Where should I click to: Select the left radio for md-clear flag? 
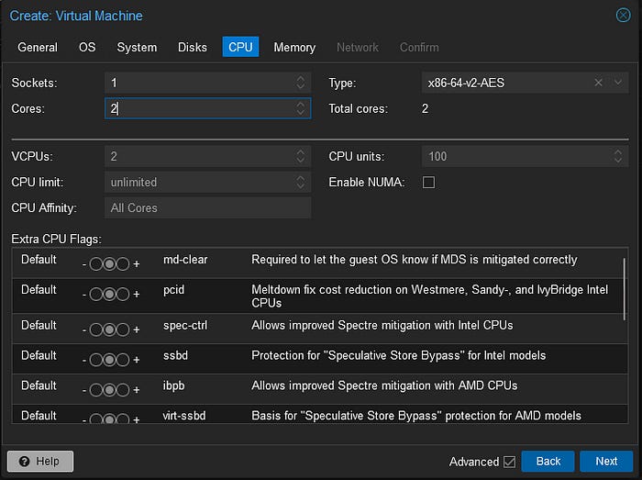(95, 264)
